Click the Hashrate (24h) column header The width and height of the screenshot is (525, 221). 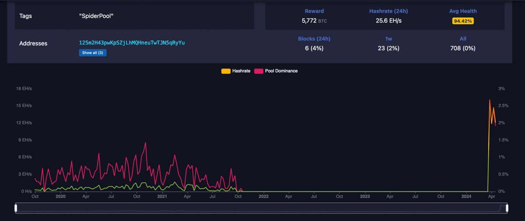388,11
